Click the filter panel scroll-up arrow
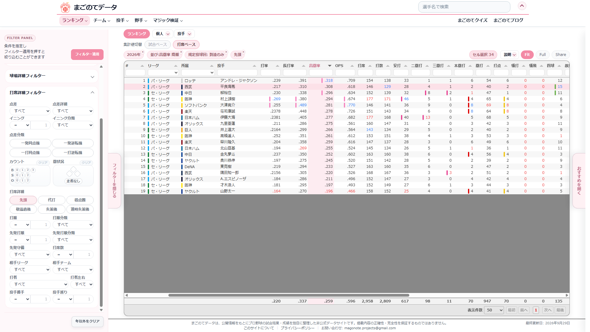 pyautogui.click(x=101, y=66)
